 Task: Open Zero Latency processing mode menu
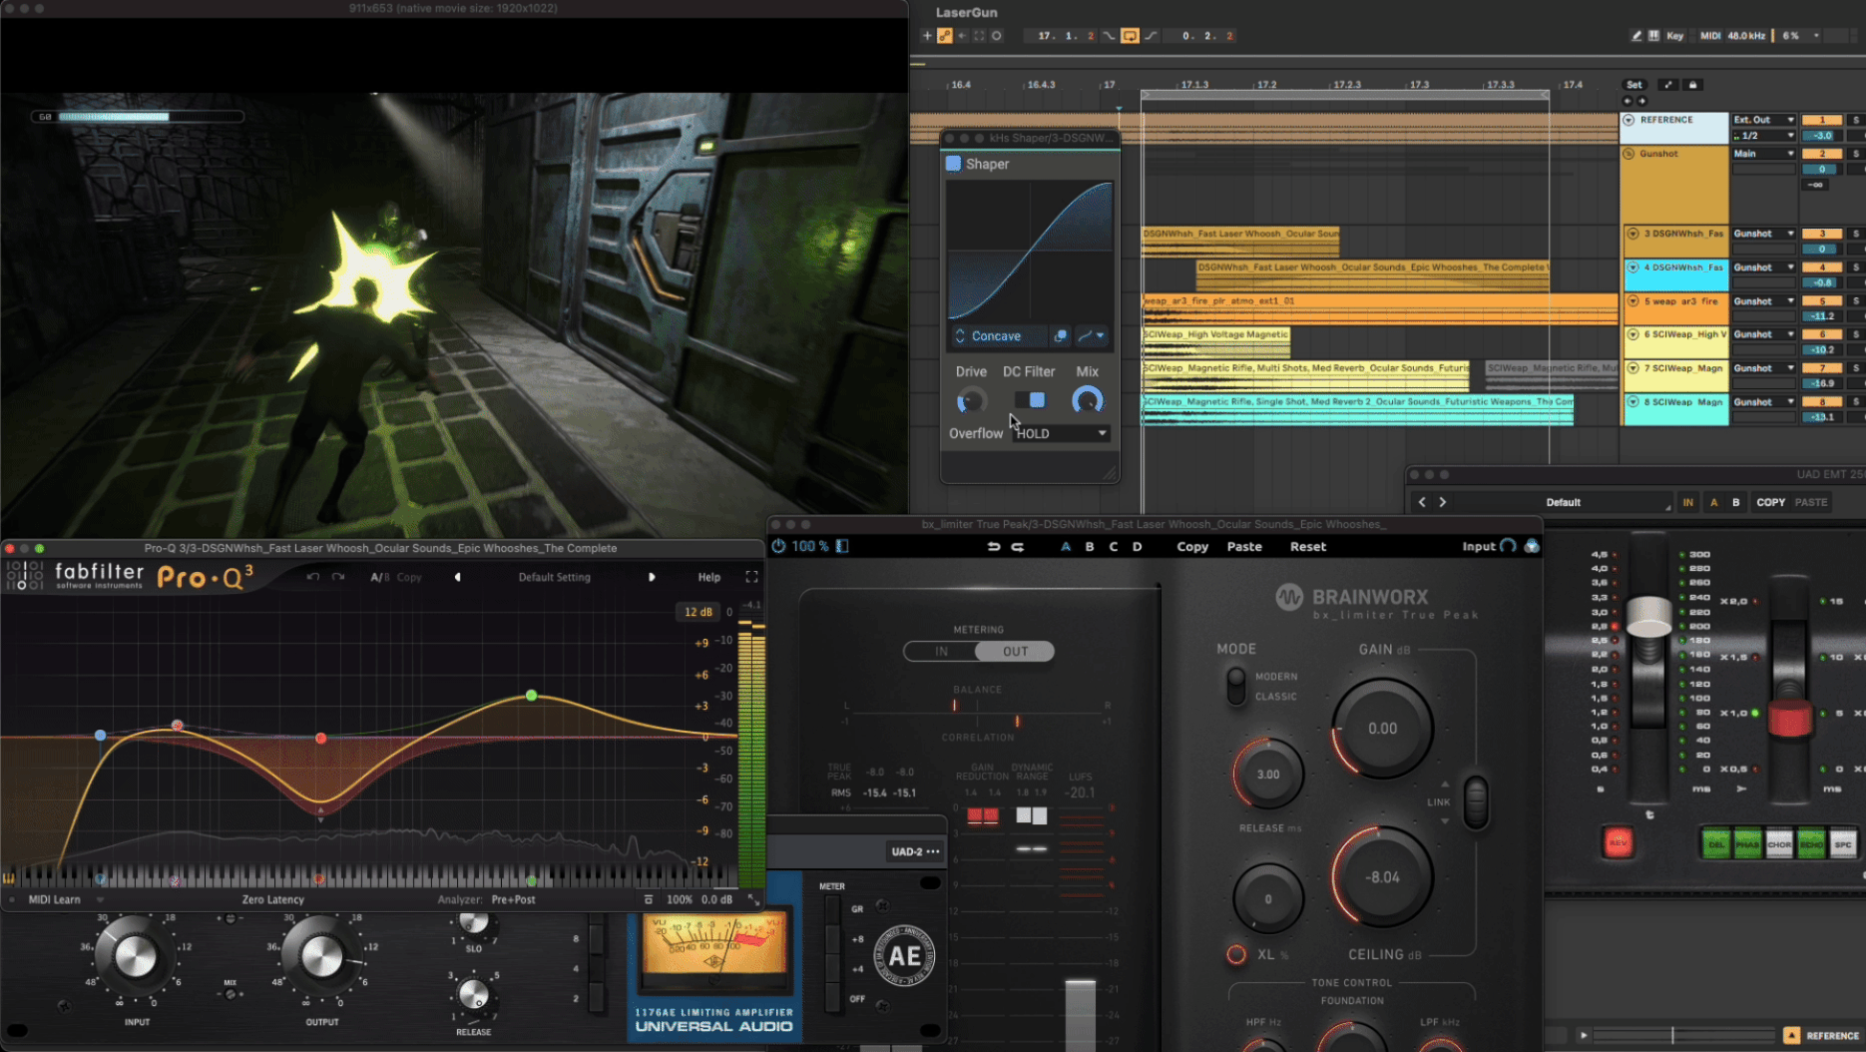272,899
